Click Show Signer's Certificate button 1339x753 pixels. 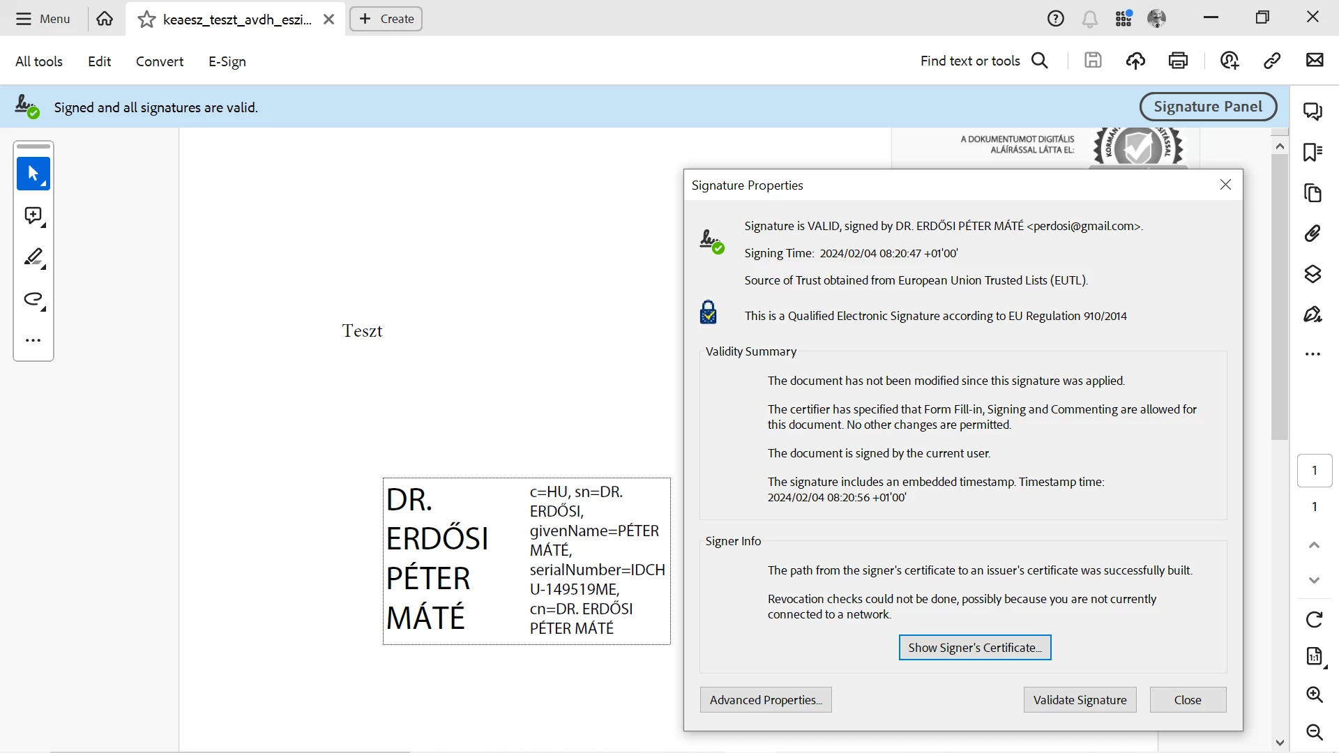point(974,648)
